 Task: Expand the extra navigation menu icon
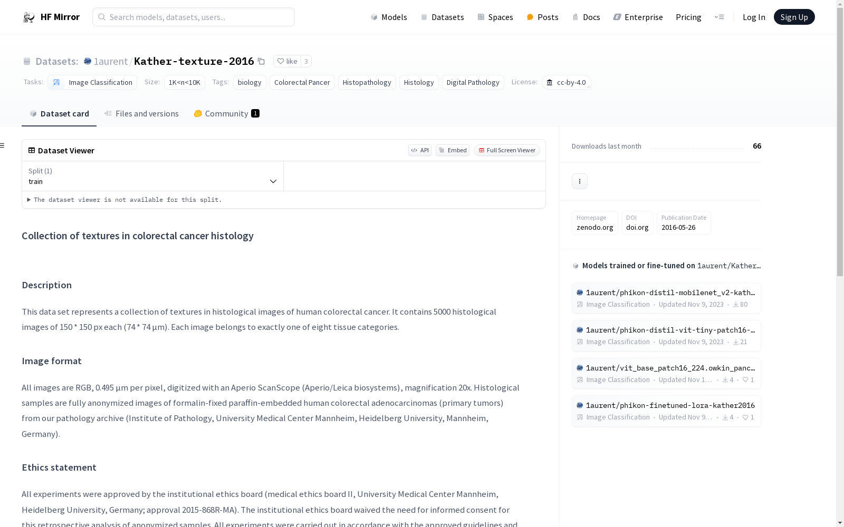point(719,17)
